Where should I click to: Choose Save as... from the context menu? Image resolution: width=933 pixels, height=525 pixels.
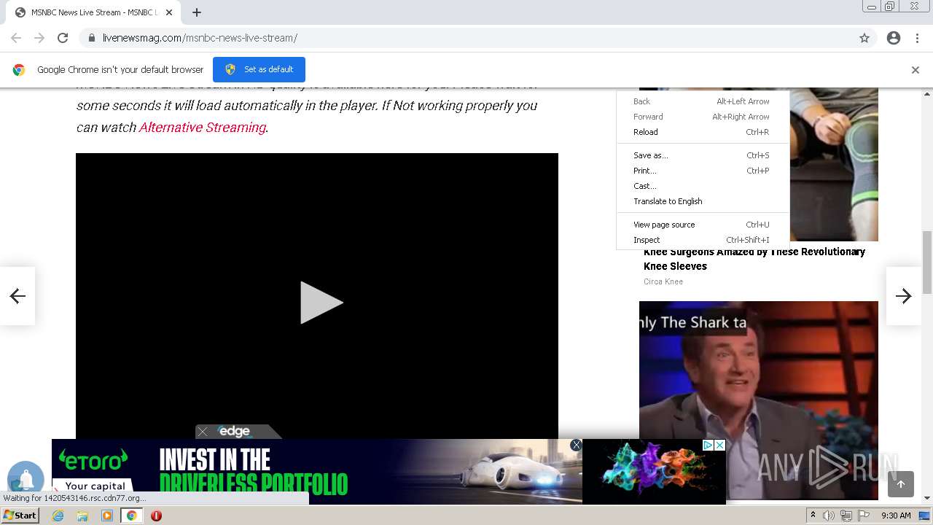coord(703,155)
